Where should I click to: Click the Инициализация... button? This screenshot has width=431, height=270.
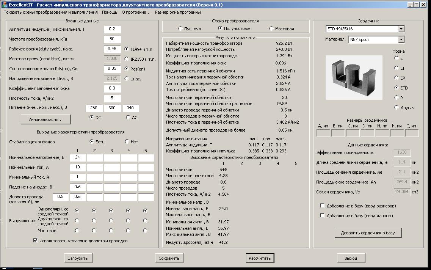click(45, 119)
